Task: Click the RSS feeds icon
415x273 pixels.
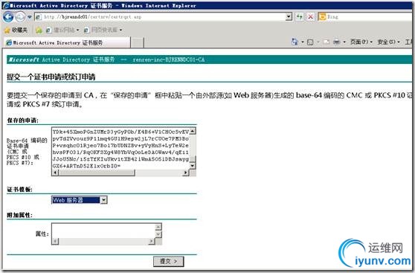Action: (310, 42)
